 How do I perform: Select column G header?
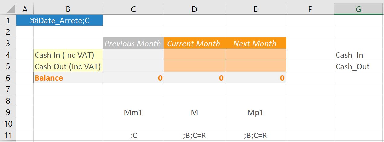click(358, 9)
